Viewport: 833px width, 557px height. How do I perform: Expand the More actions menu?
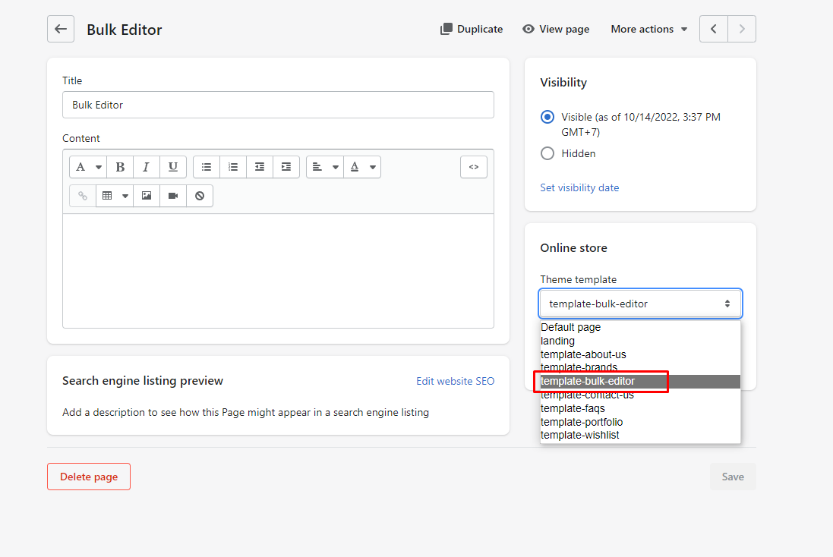pyautogui.click(x=648, y=29)
